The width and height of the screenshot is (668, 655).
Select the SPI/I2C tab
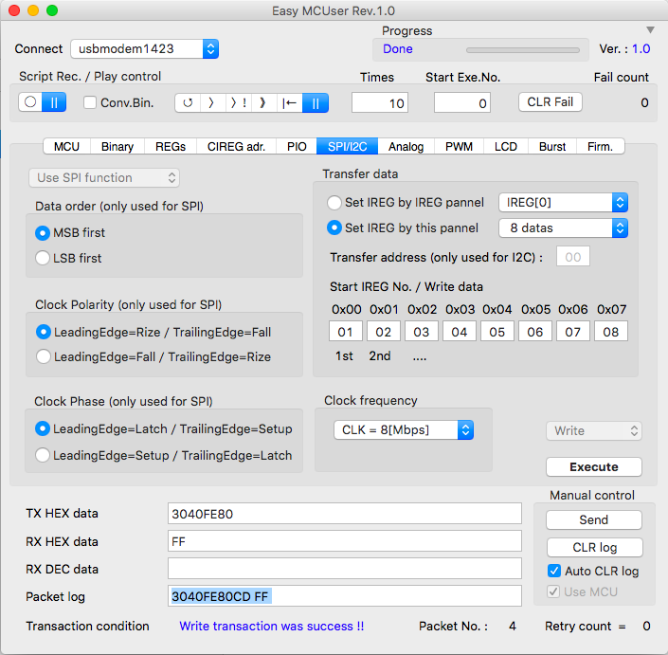(347, 147)
